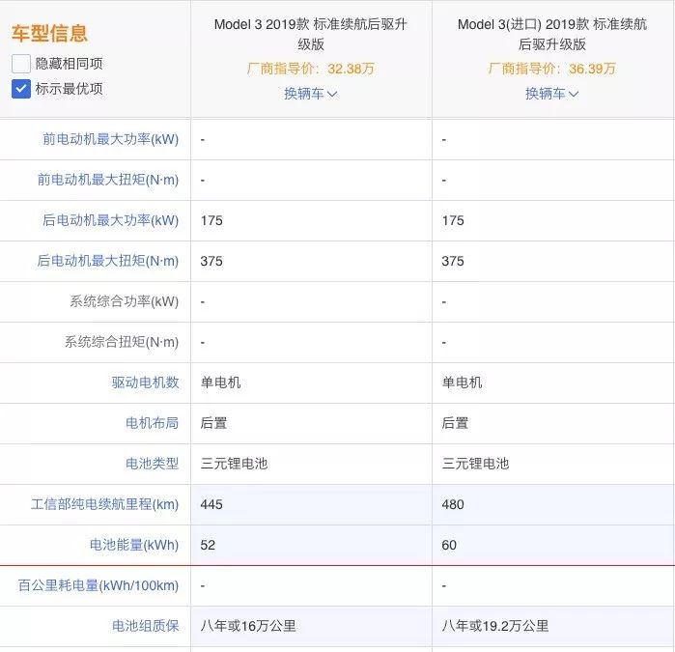Click the 车型信息 heading
This screenshot has height=652, width=675.
click(49, 33)
